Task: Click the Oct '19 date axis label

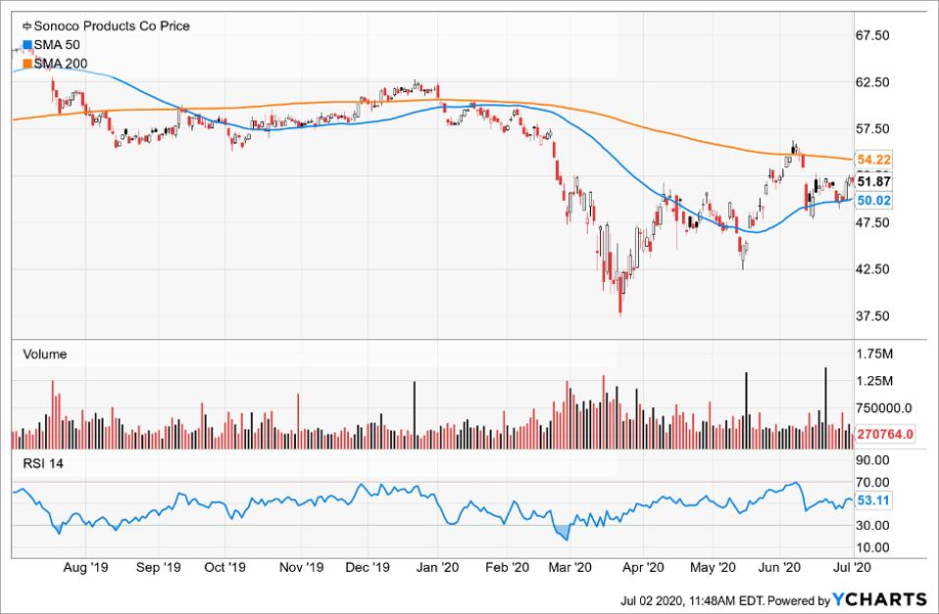Action: [x=225, y=567]
